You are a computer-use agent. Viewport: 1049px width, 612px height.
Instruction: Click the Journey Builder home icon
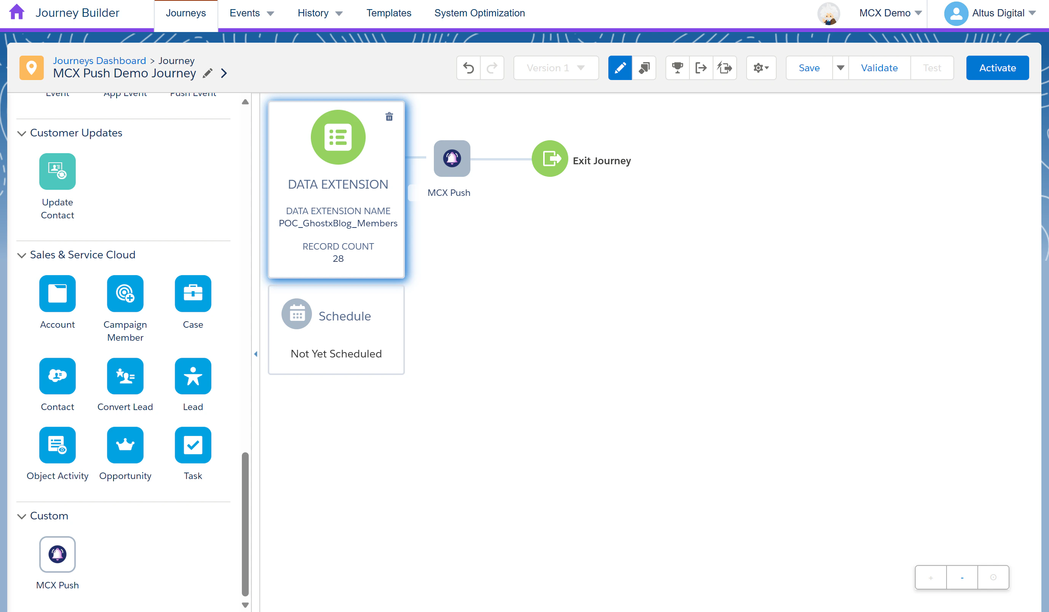[x=17, y=13]
